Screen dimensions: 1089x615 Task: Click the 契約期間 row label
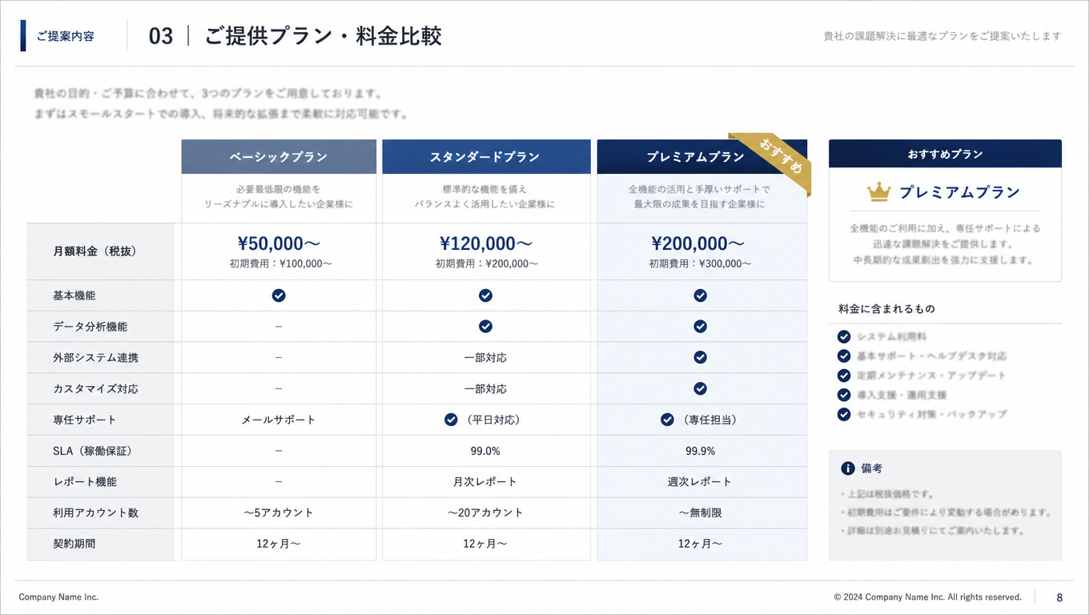pyautogui.click(x=74, y=544)
